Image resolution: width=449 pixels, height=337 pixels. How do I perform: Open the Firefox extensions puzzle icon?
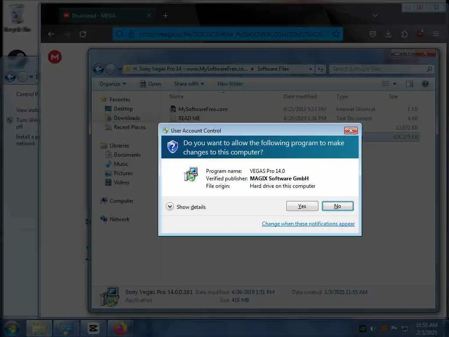point(404,34)
